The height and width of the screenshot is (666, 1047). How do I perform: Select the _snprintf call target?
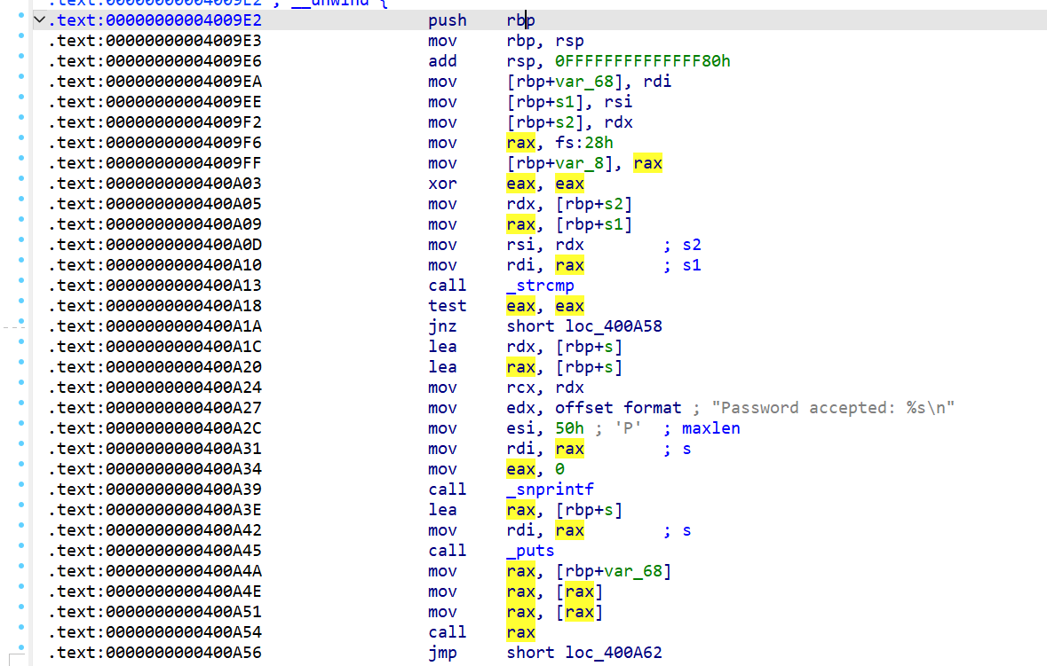point(551,489)
